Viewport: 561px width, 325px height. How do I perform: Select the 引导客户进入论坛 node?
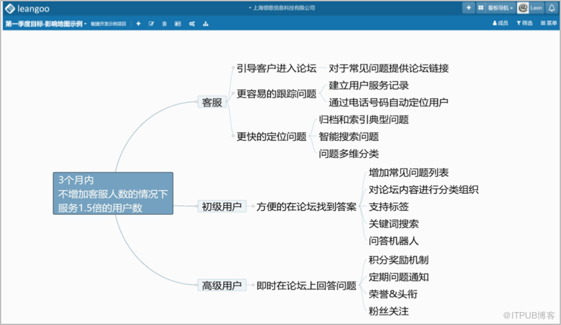point(276,68)
